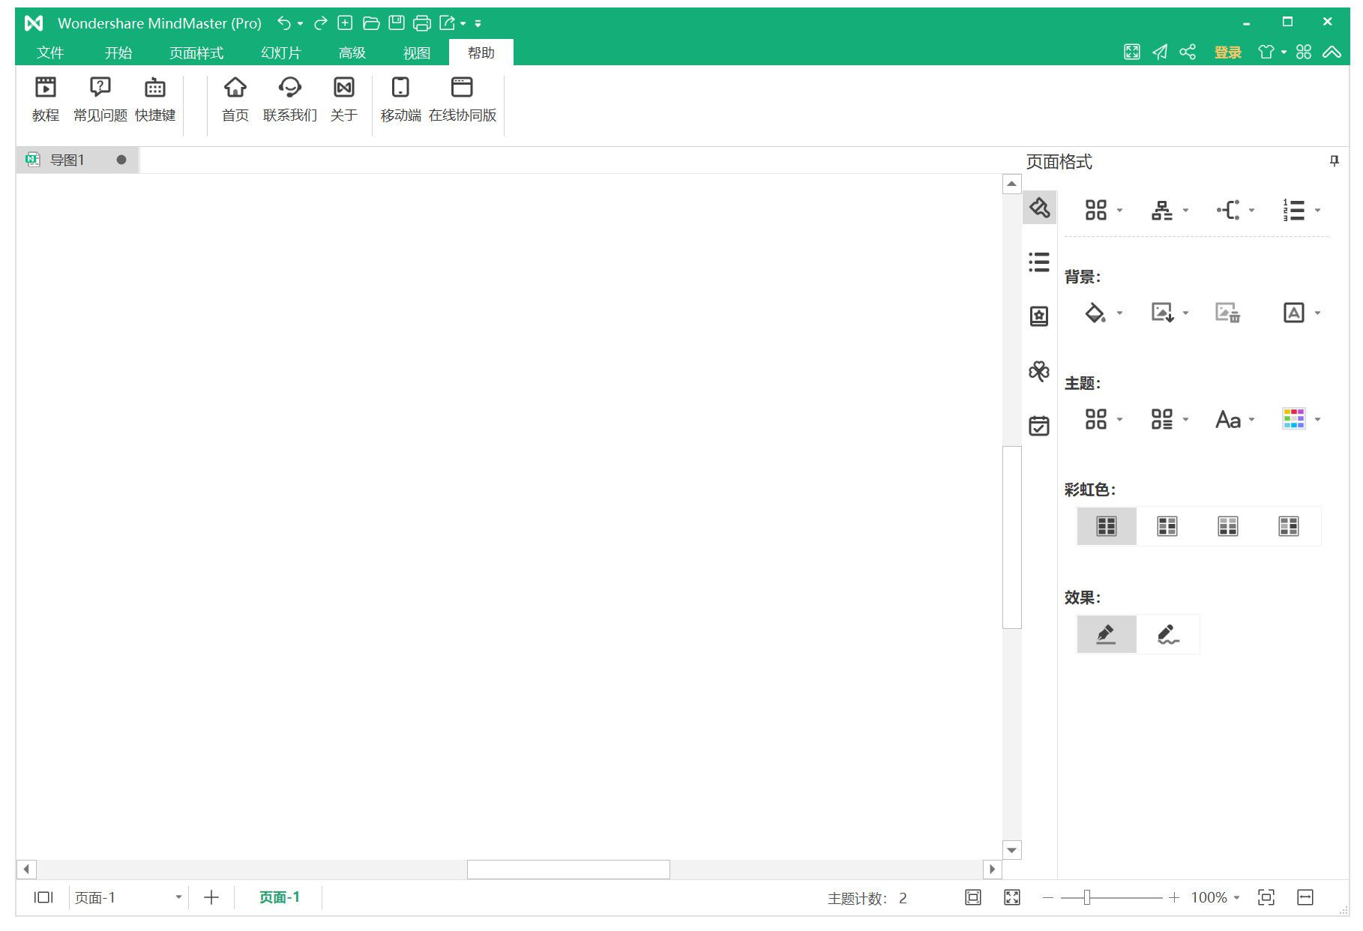
Task: Select the last rainbow color option
Action: [x=1288, y=526]
